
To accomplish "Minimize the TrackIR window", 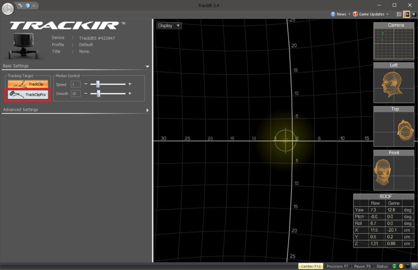I will pyautogui.click(x=379, y=5).
